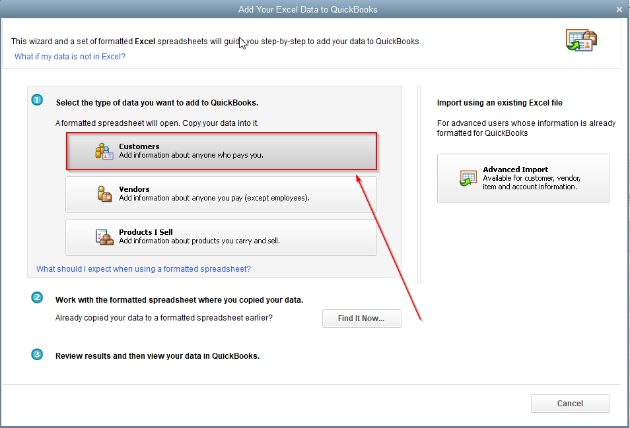Click the Excel data wizard icon in header
Viewport: 630px width, 428px height.
point(581,40)
